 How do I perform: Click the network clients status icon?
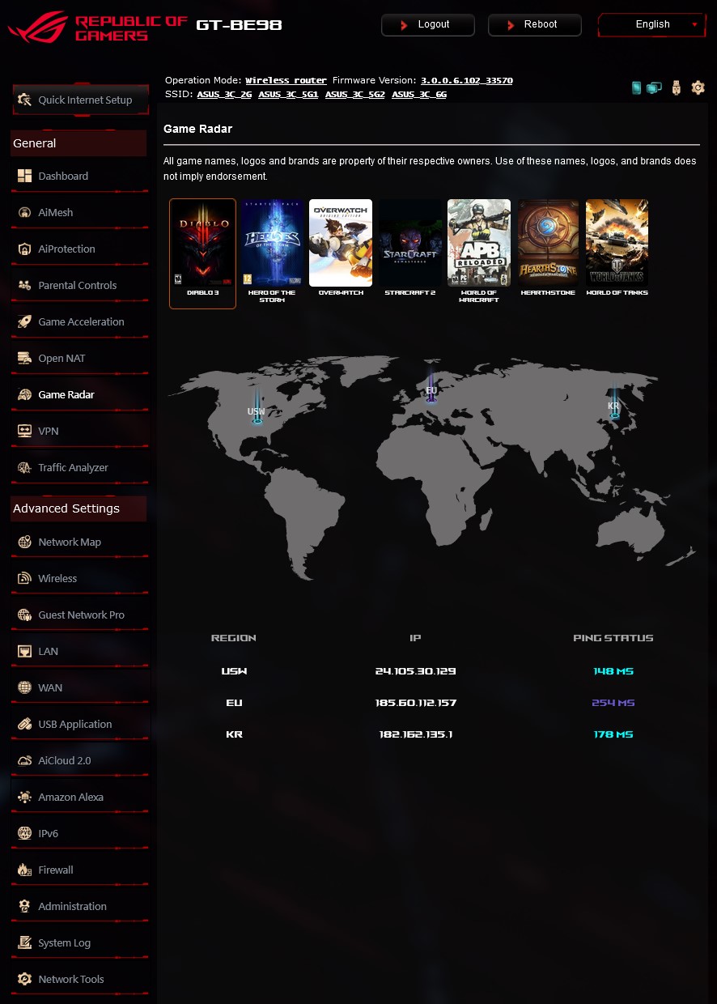(654, 87)
